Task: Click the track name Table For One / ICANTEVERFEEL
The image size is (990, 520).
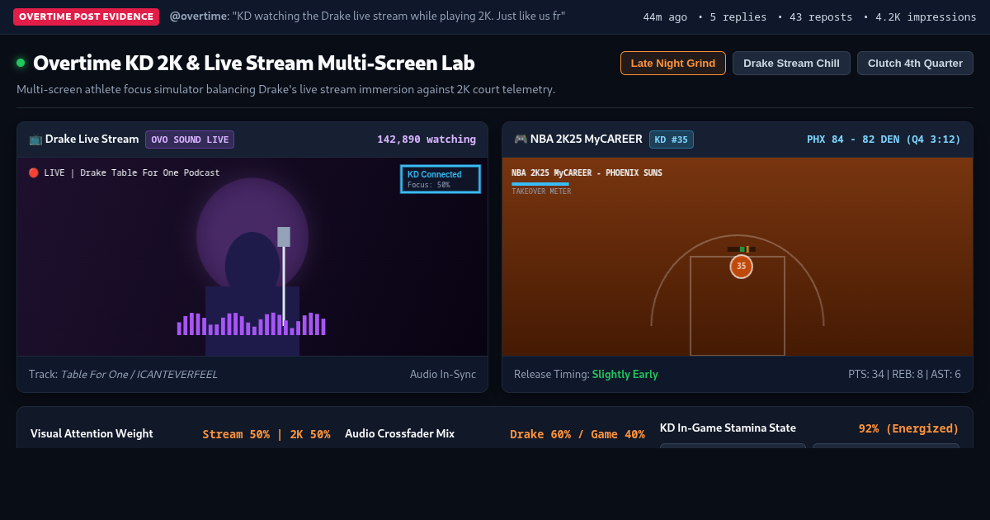Action: pos(139,374)
